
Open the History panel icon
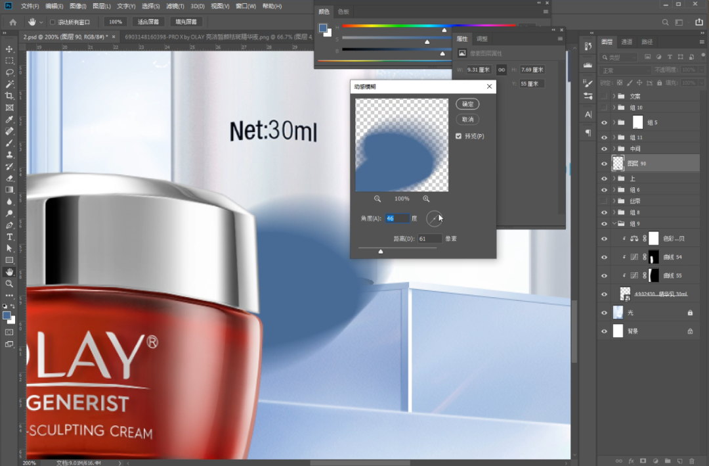588,46
